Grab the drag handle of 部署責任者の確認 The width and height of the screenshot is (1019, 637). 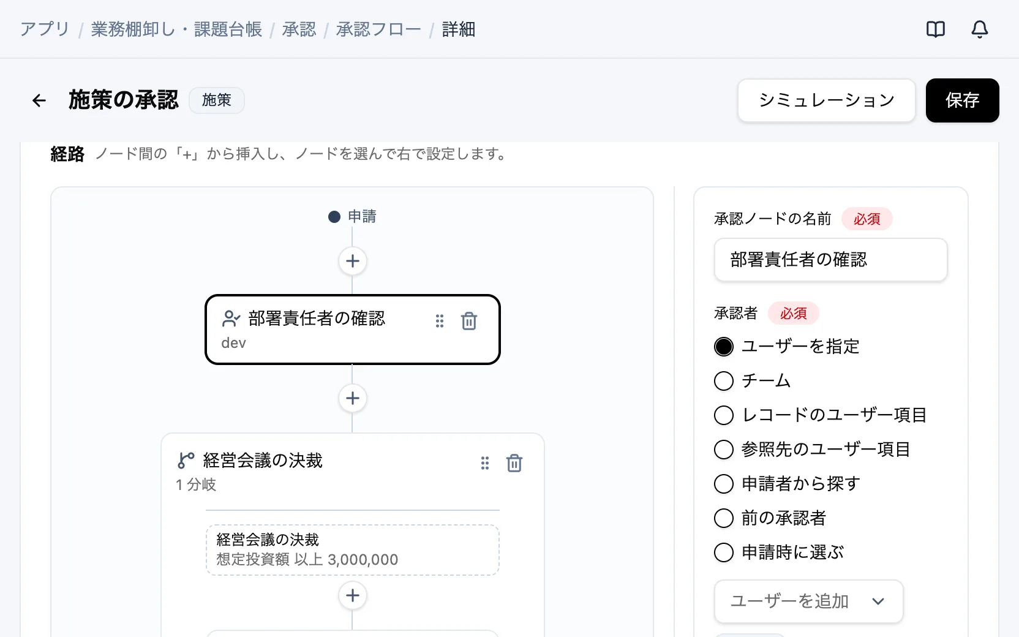click(440, 321)
